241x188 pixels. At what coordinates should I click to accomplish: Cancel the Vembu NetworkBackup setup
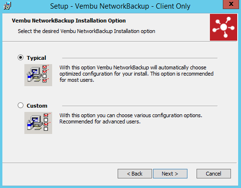click(214, 174)
